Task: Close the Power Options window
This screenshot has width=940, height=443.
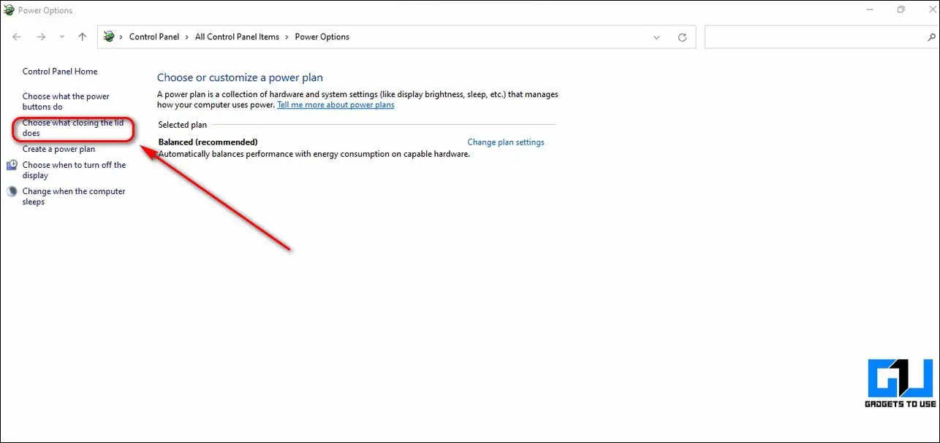Action: coord(931,10)
